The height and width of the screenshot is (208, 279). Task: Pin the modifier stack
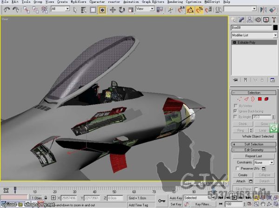coord(236,80)
